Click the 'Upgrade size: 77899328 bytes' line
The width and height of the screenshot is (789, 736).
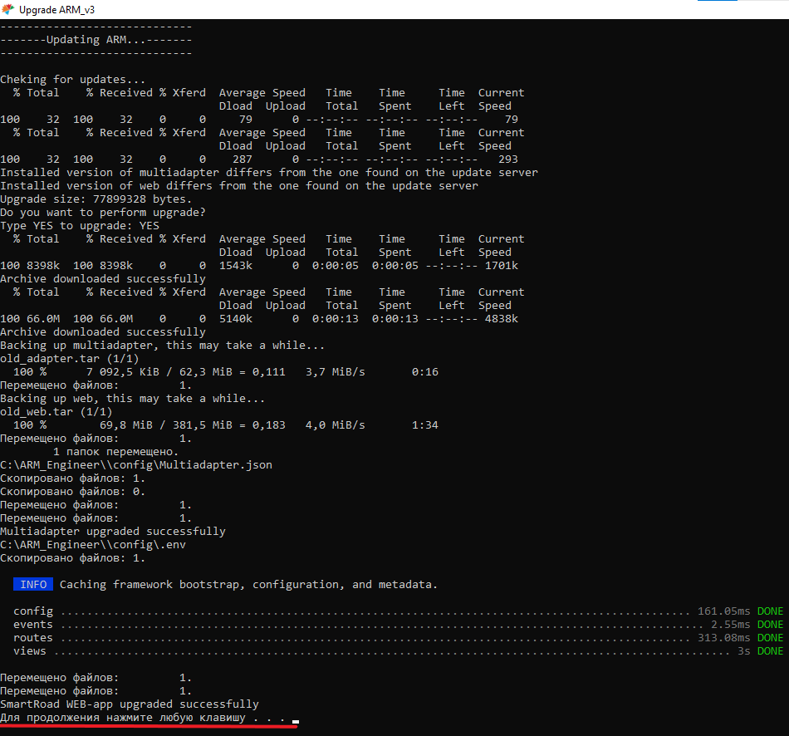tap(96, 199)
